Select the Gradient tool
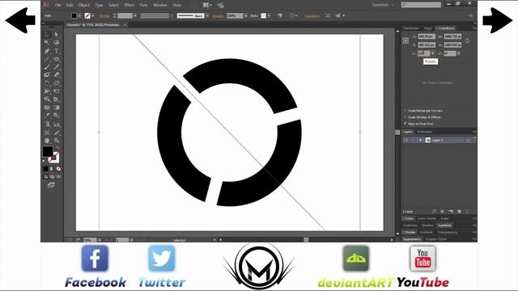The height and width of the screenshot is (291, 518). (57, 108)
